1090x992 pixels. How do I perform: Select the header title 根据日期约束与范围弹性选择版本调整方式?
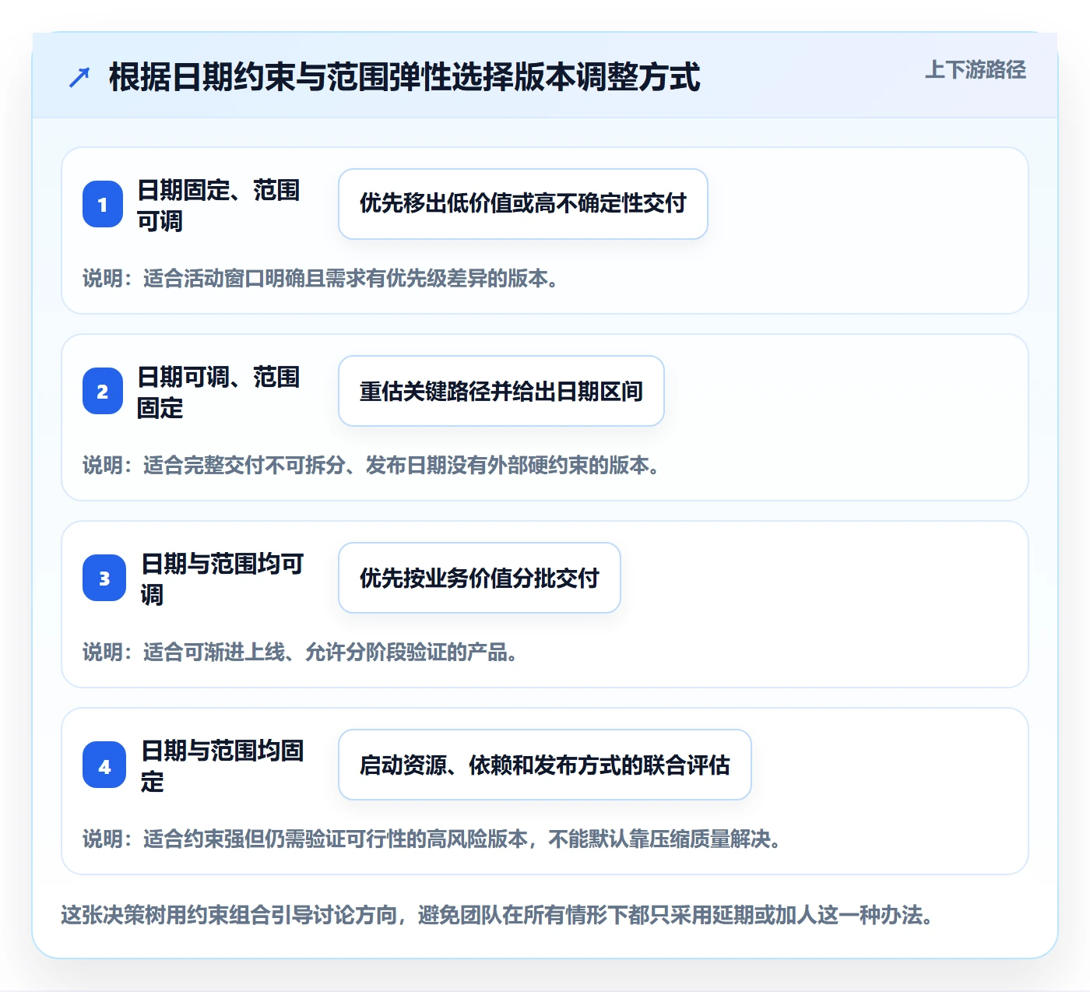pos(405,78)
